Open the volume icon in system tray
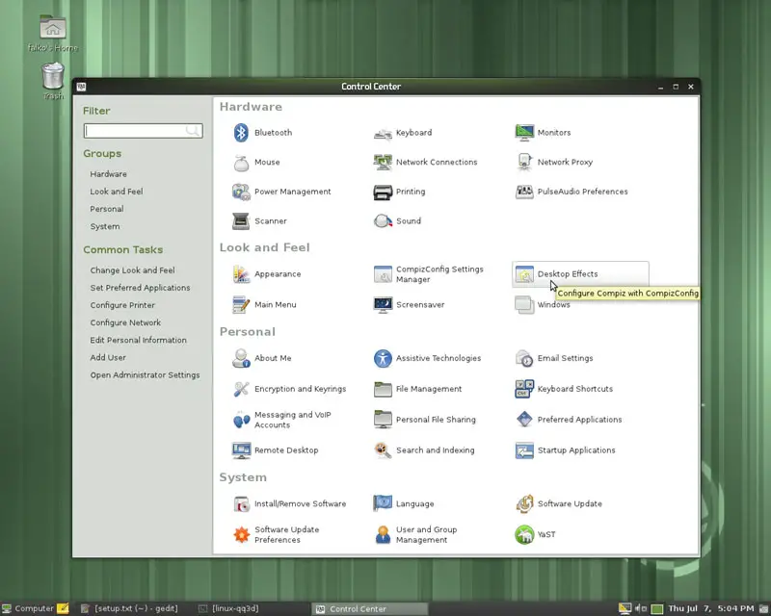Image resolution: width=771 pixels, height=616 pixels. pos(641,608)
